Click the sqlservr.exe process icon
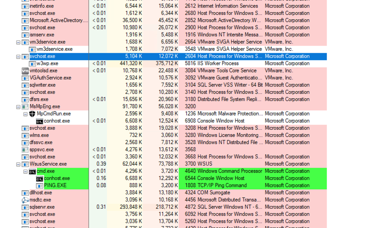369x228 pixels. tap(25, 207)
